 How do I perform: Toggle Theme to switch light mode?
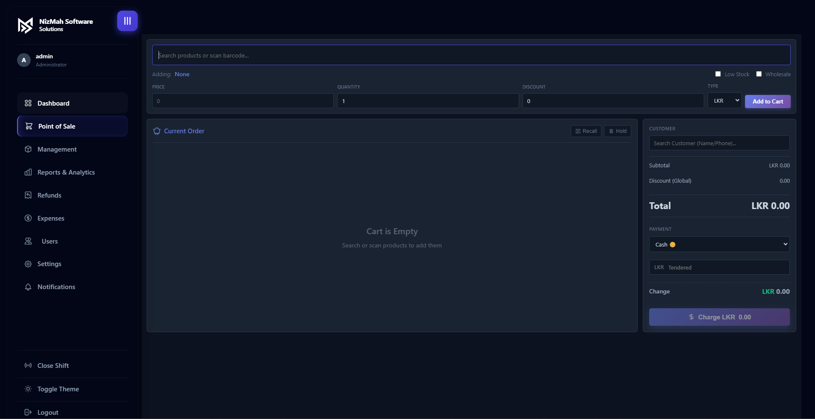[x=58, y=389]
